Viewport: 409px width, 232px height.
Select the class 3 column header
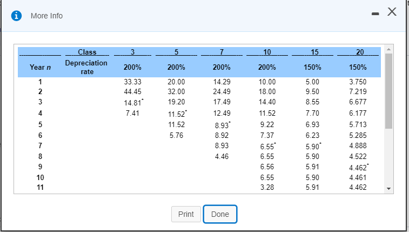pos(132,52)
